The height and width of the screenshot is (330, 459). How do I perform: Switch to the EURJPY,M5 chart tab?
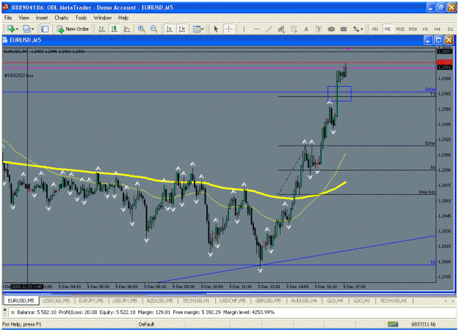click(91, 301)
